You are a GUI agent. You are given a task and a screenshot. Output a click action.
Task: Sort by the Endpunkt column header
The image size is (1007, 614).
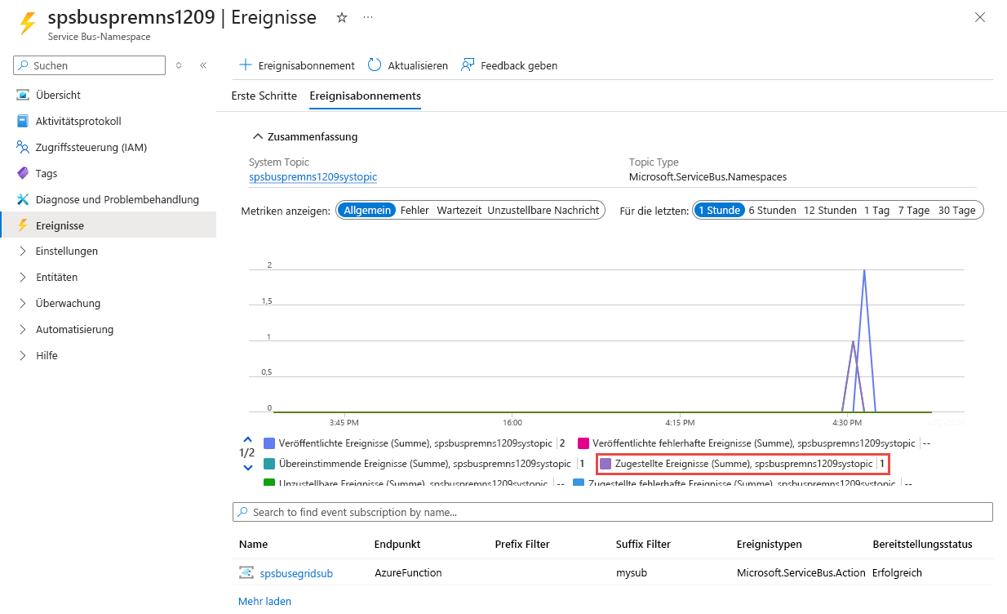click(396, 544)
